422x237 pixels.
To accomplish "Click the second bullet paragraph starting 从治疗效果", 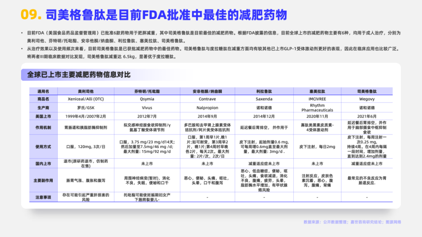I will [214, 53].
